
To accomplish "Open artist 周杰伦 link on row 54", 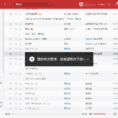I will [67, 49].
